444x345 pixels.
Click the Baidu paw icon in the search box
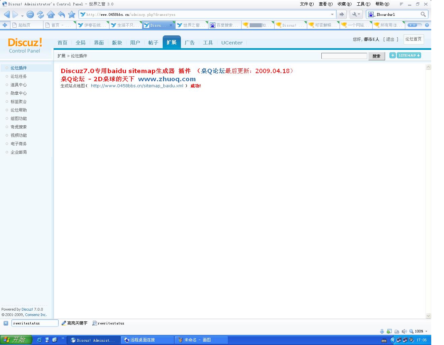pyautogui.click(x=371, y=14)
